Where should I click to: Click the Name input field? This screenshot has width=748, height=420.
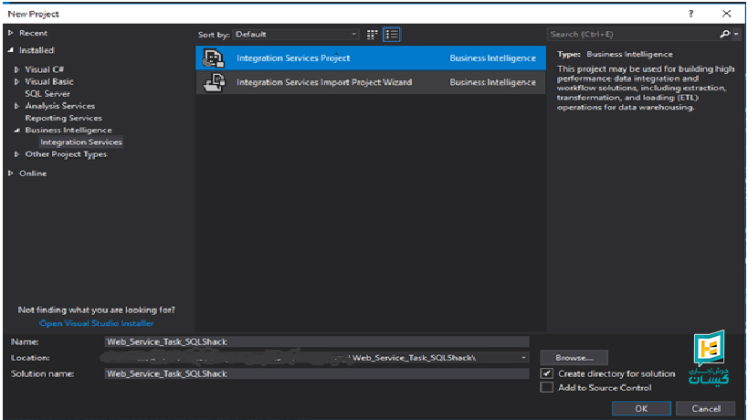click(x=317, y=341)
